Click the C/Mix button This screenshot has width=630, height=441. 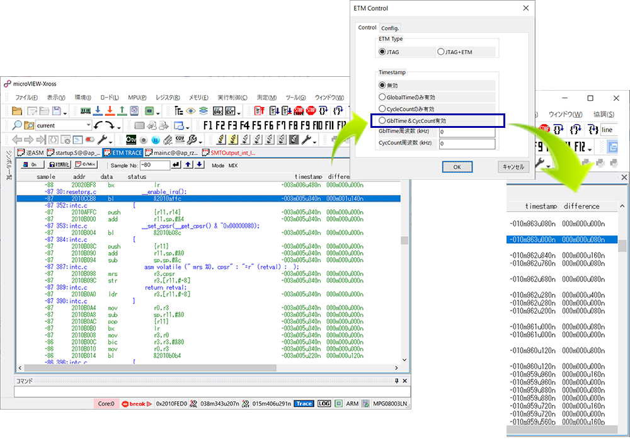pyautogui.click(x=86, y=164)
